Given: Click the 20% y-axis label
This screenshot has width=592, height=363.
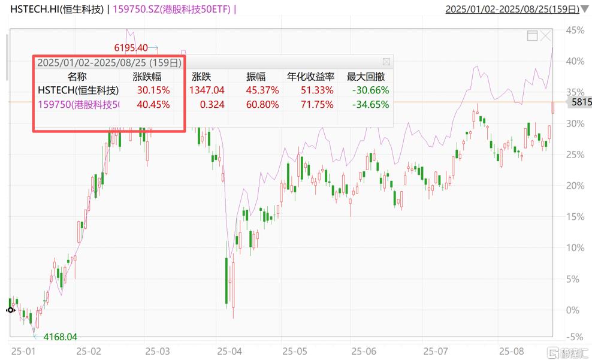Looking at the screenshot, I should pos(575,186).
